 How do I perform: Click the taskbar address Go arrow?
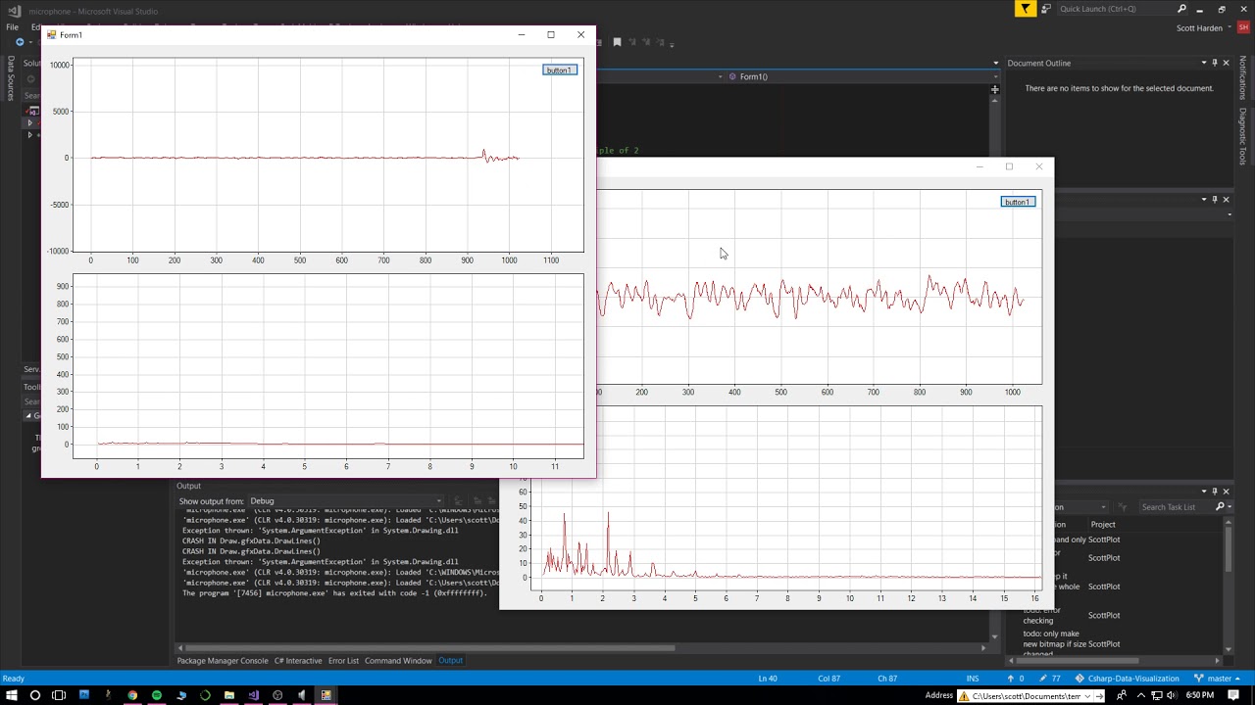[x=1098, y=695]
